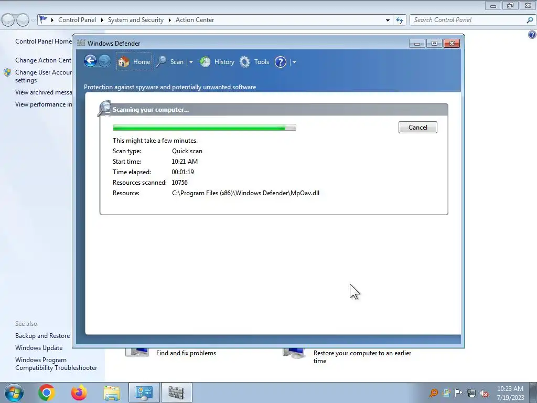Click the search magnifier in Control Panel
The height and width of the screenshot is (403, 537).
(530, 20)
